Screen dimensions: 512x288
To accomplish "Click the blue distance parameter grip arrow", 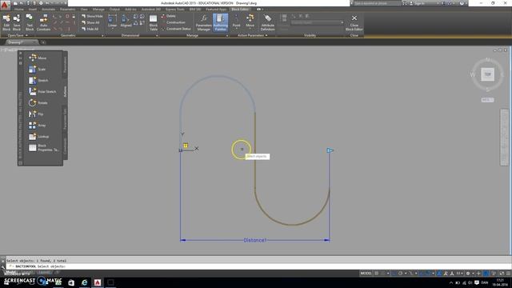I will [x=330, y=150].
